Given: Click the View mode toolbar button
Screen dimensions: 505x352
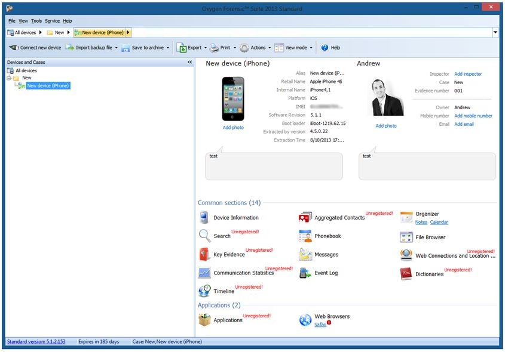Looking at the screenshot, I should (x=290, y=48).
